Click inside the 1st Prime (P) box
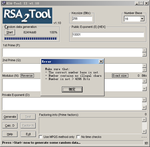 point(72,52)
